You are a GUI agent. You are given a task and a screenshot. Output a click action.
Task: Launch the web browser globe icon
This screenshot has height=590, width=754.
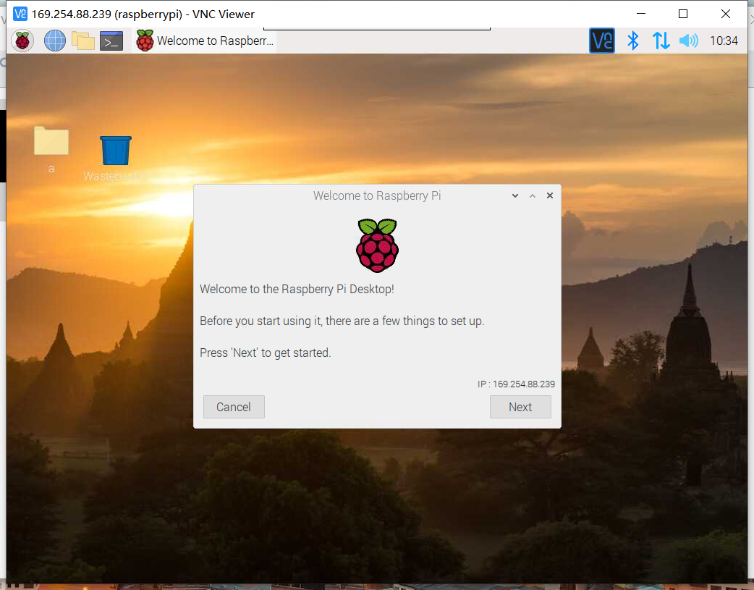point(55,41)
